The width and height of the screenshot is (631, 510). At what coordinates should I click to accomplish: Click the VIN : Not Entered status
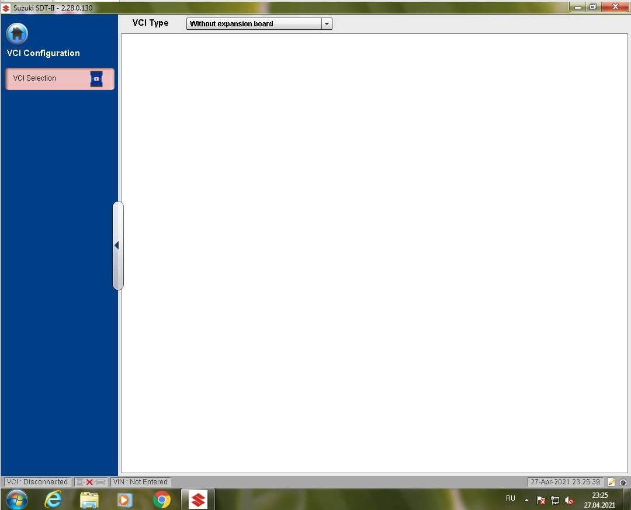(x=140, y=482)
